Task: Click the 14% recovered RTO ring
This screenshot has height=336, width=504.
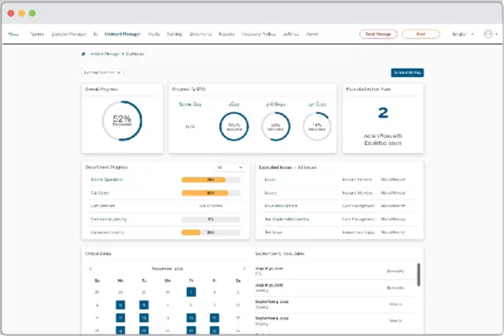Action: 317,126
